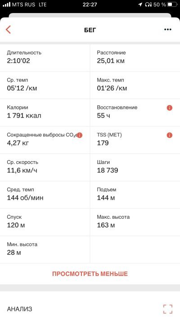The image size is (180, 320).
Task: Tap the Калории 1 791 ккал cell
Action: (45, 113)
